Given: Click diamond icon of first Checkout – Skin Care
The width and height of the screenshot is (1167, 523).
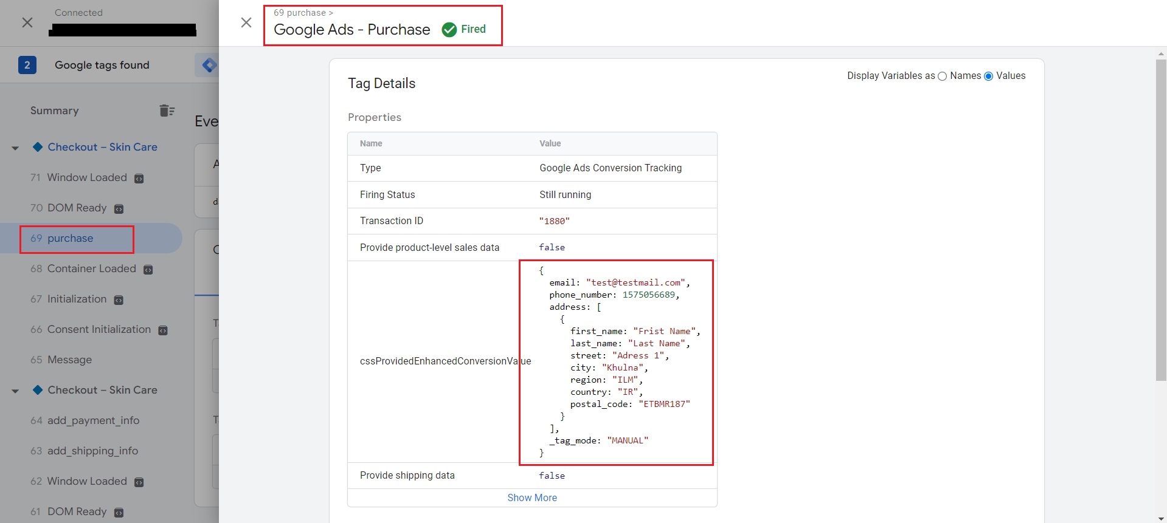Looking at the screenshot, I should tap(38, 147).
